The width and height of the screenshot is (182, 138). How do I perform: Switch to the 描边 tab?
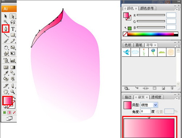tap(128, 97)
